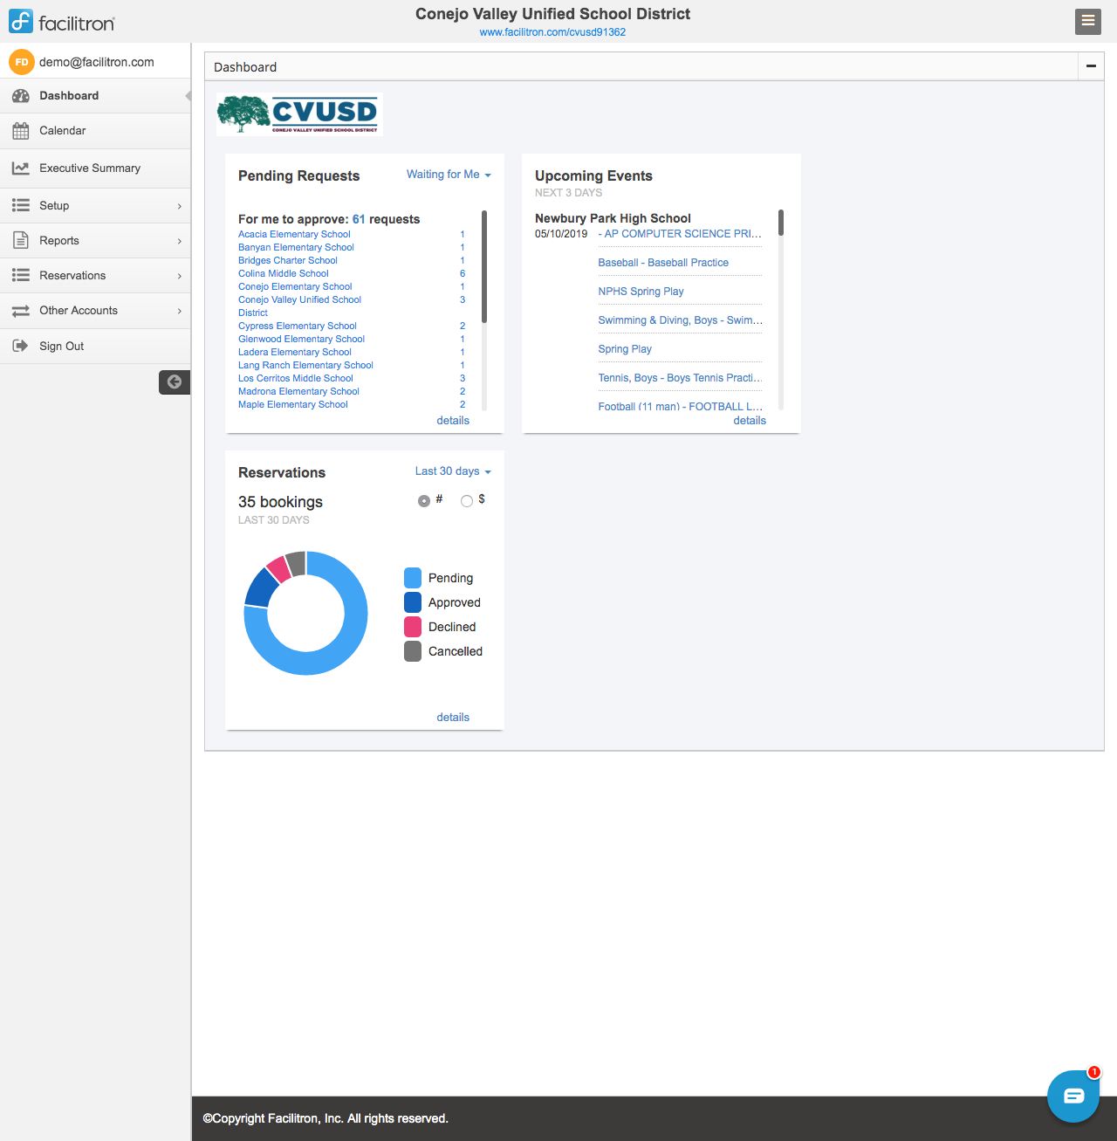Minimize the Dashboard panel

click(x=1091, y=66)
